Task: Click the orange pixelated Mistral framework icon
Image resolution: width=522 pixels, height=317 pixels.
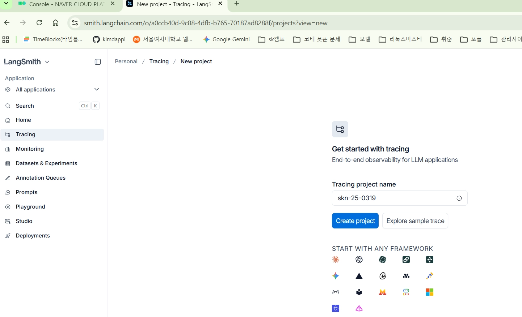Action: 383,292
